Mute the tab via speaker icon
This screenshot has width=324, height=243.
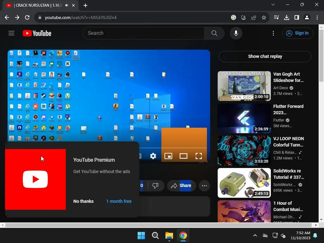coord(66,5)
